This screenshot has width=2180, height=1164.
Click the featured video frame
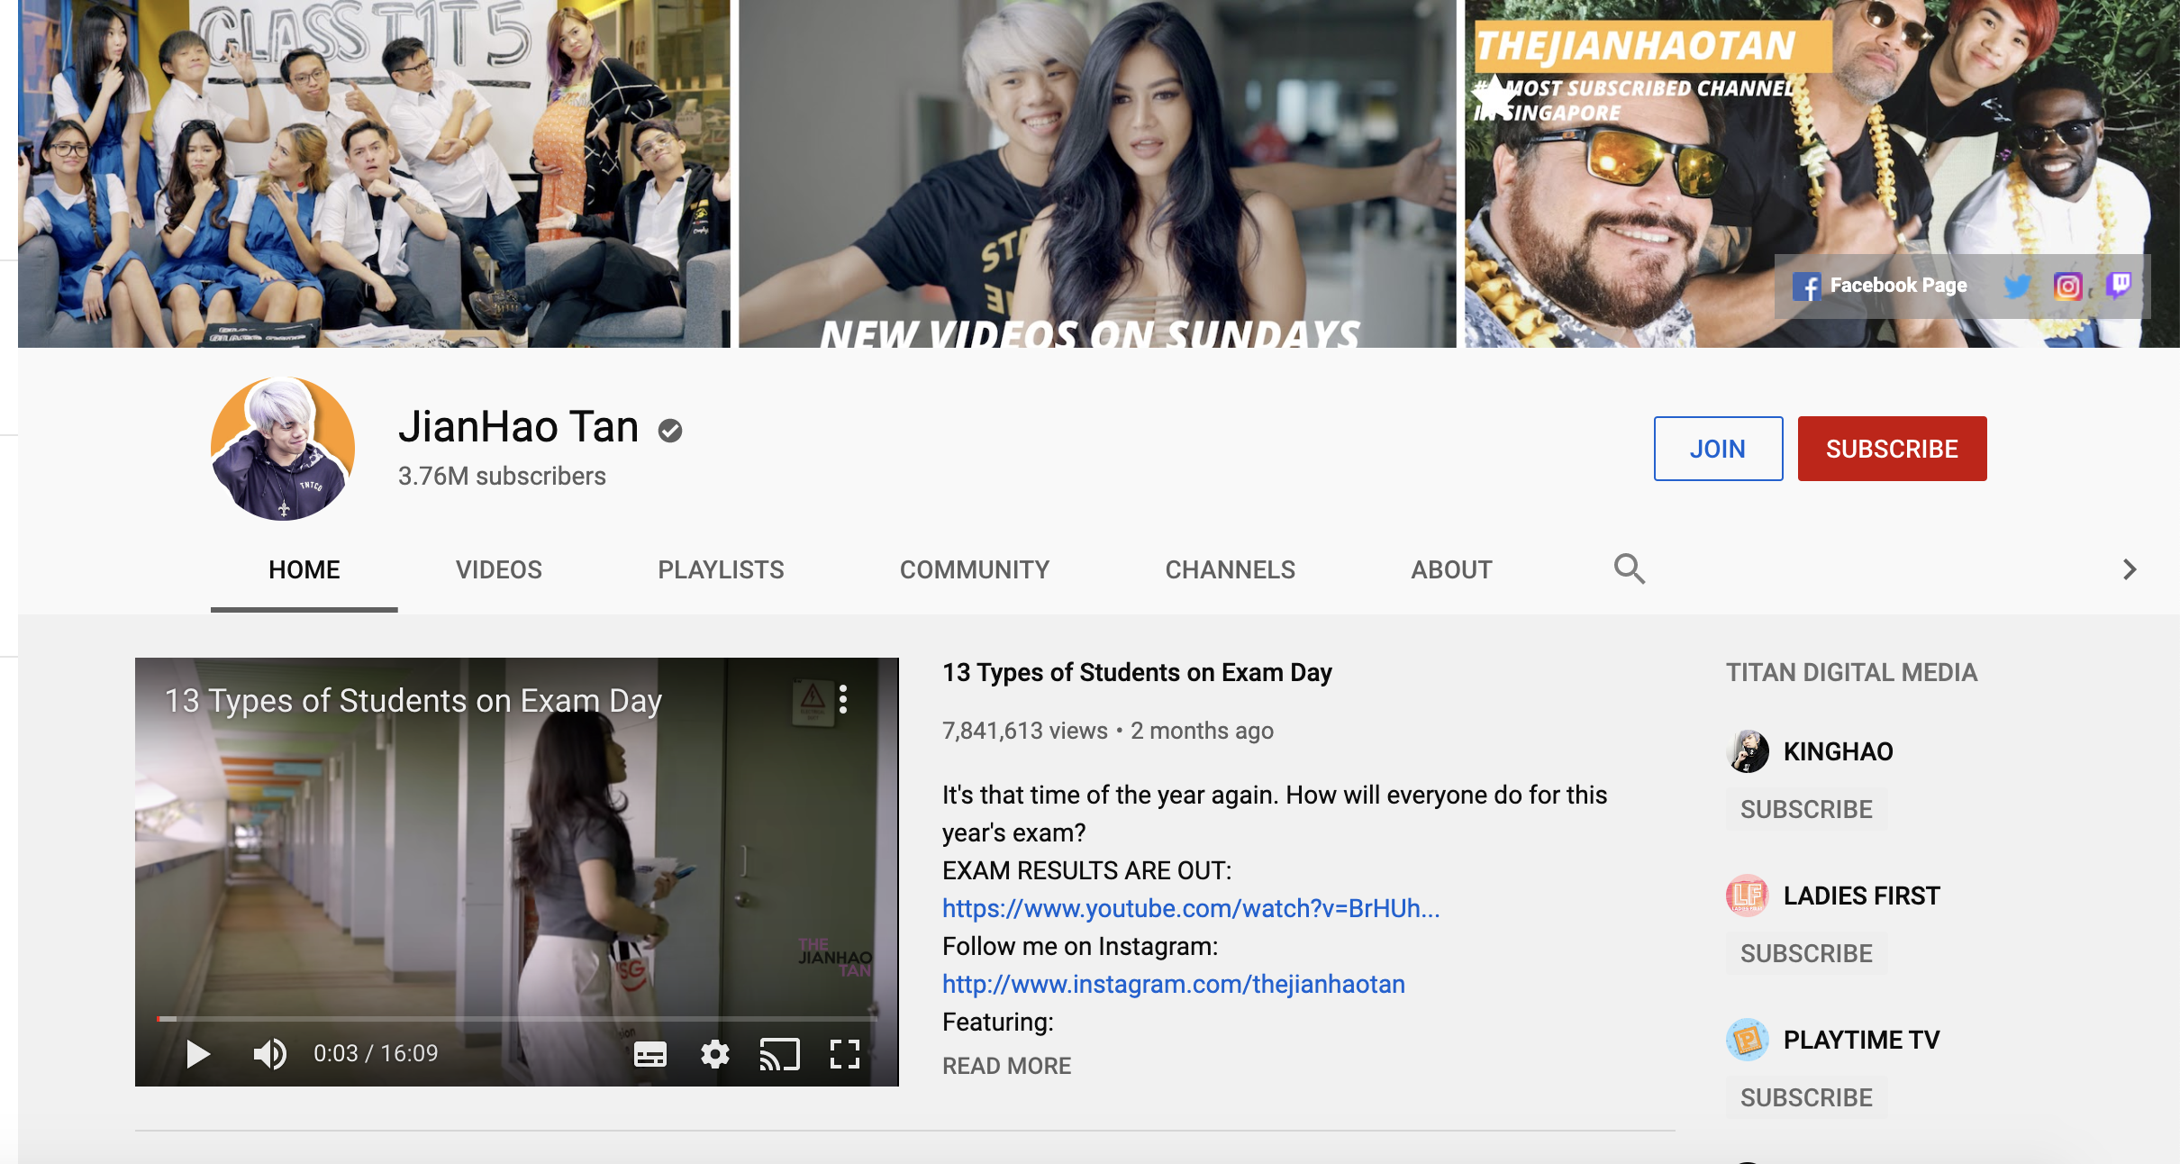coord(517,872)
